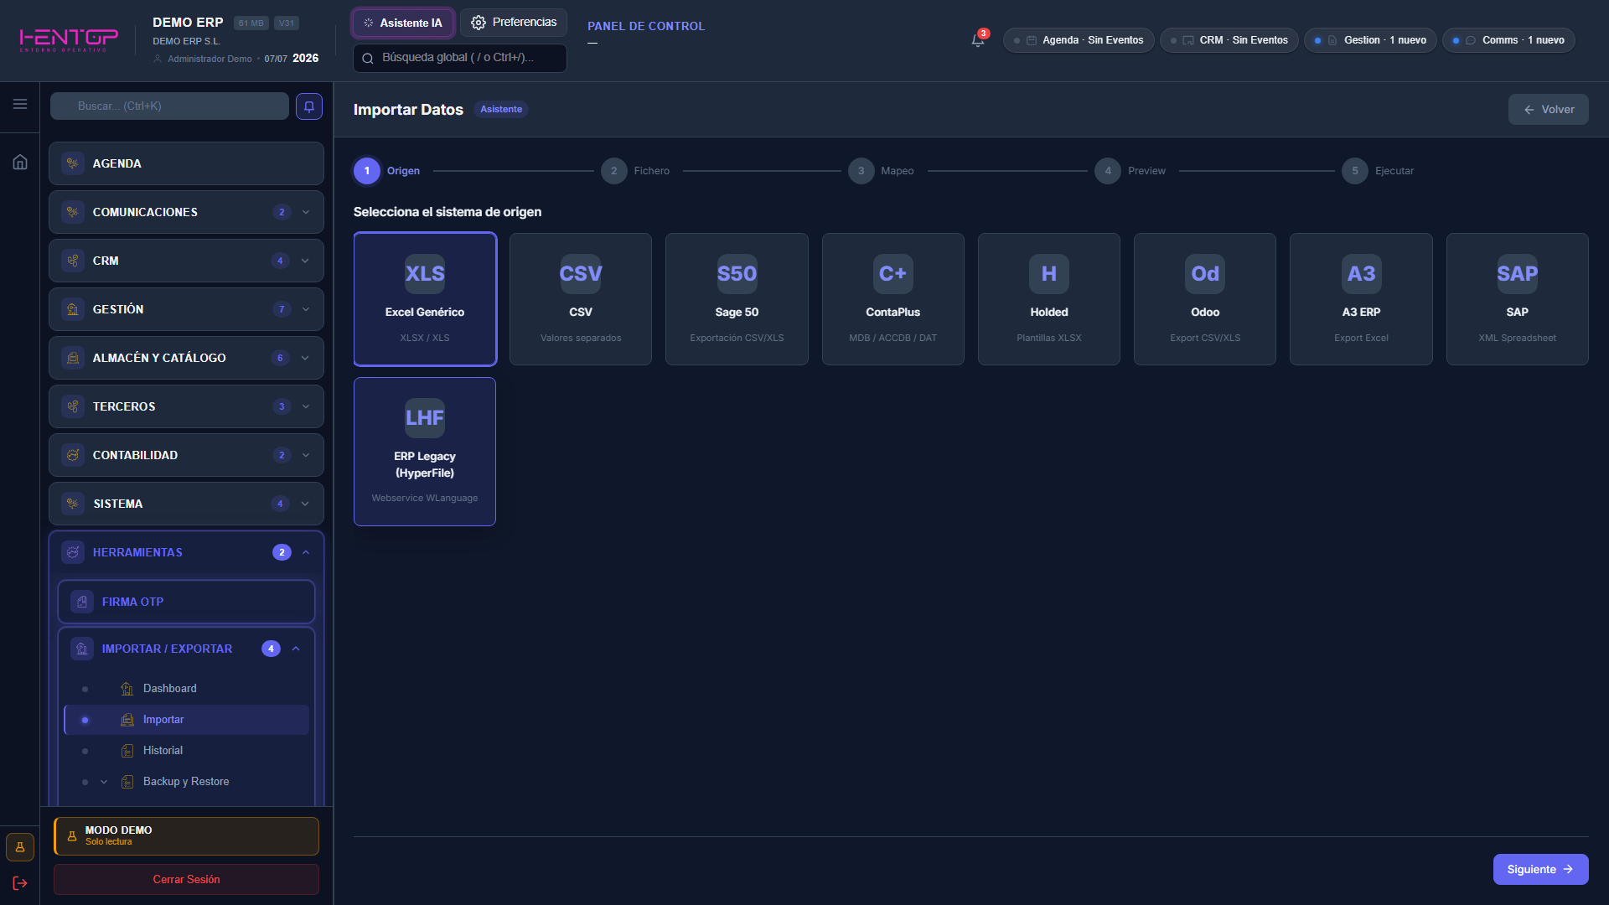Expand the CONTABILIDAD section chevron
The width and height of the screenshot is (1609, 905).
[306, 455]
